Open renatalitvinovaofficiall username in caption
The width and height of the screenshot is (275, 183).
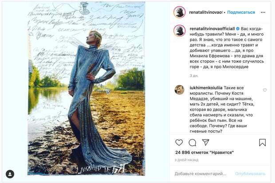click(212, 28)
